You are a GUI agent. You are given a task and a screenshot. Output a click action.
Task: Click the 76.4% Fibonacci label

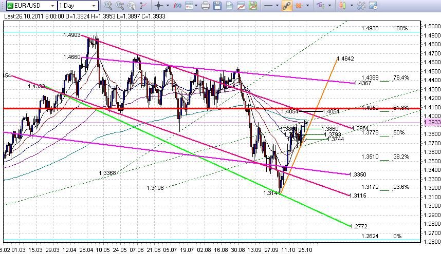click(x=401, y=78)
